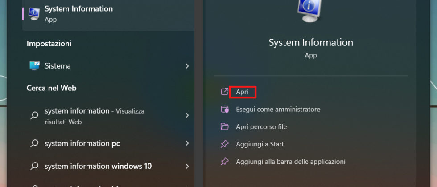
Task: Click the Sistema monitor icon
Action: [34, 66]
